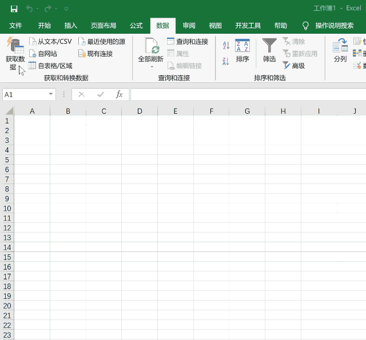Import data using 从文本/CSV

(50, 42)
